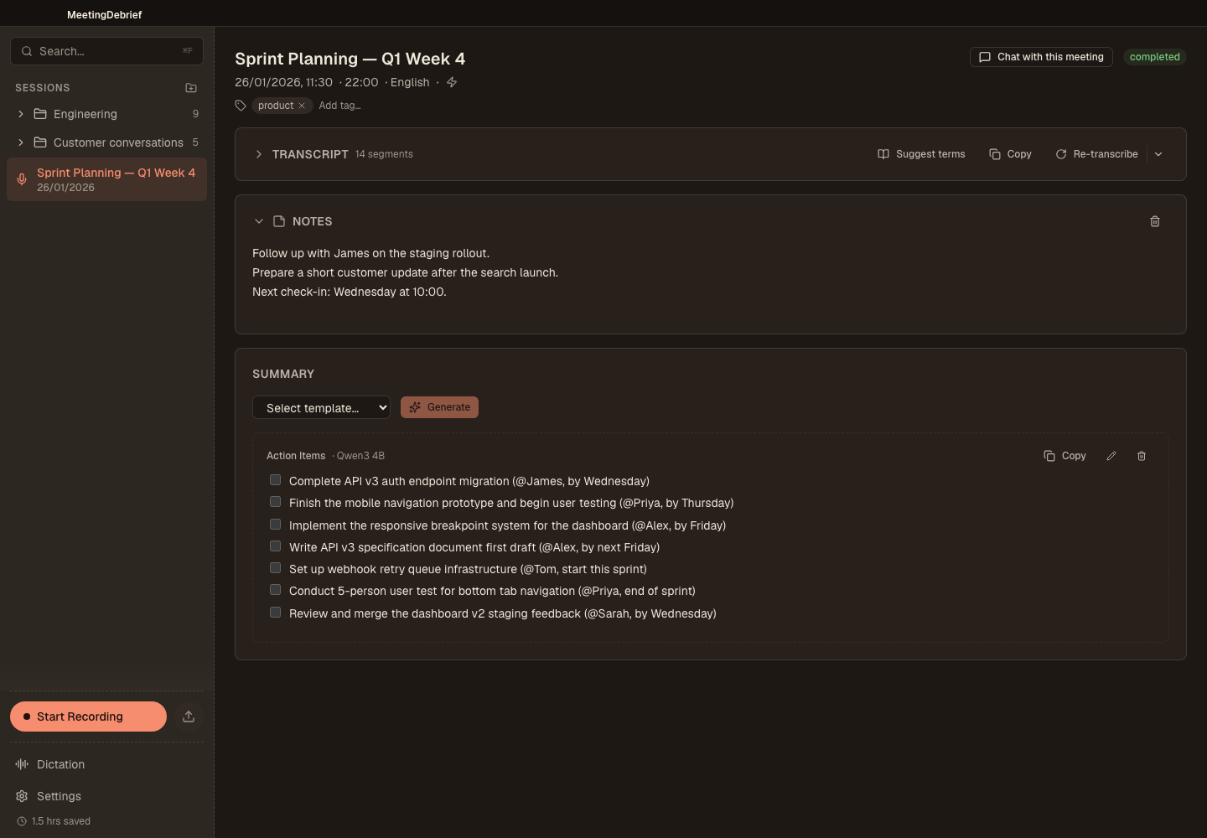
Task: Click the notes document icon
Action: click(279, 221)
